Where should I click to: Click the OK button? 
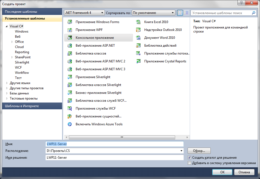point(222,172)
